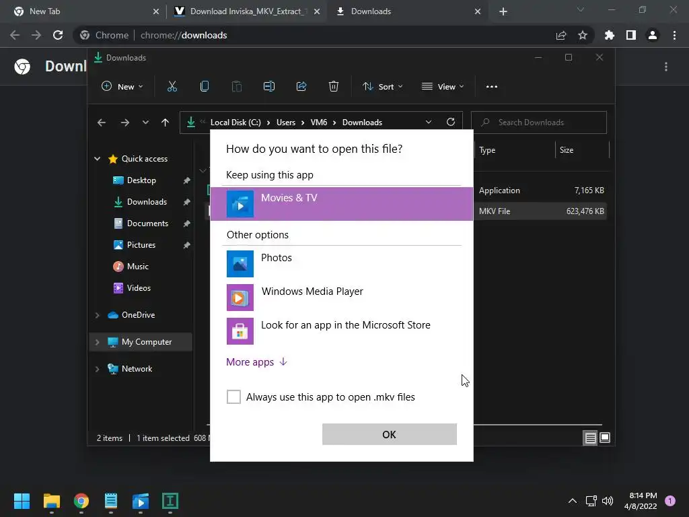Open the Movies & TV taskbar icon
689x517 pixels.
pyautogui.click(x=141, y=501)
